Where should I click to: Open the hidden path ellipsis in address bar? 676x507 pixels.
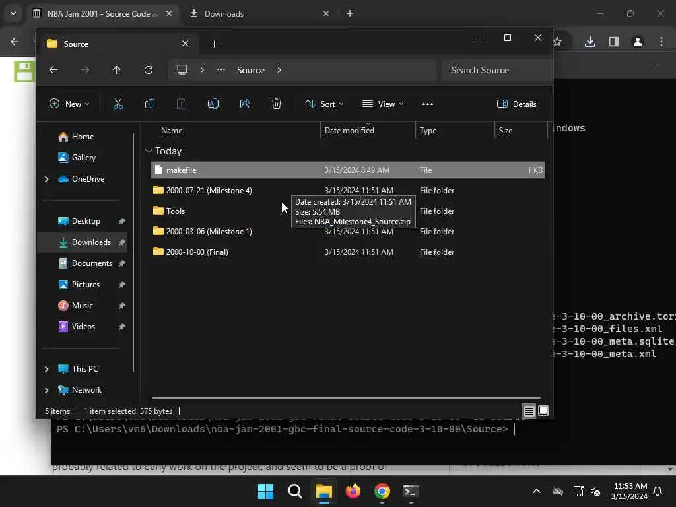click(x=221, y=70)
